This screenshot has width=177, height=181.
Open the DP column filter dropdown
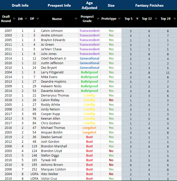38,19
